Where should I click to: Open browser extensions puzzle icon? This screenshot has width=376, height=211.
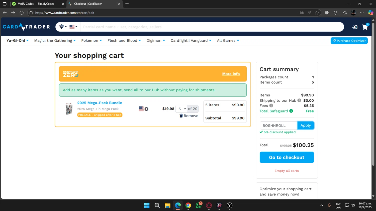(x=335, y=12)
